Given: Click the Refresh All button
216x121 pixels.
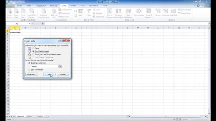Looking at the screenshot, I should click(x=54, y=13).
